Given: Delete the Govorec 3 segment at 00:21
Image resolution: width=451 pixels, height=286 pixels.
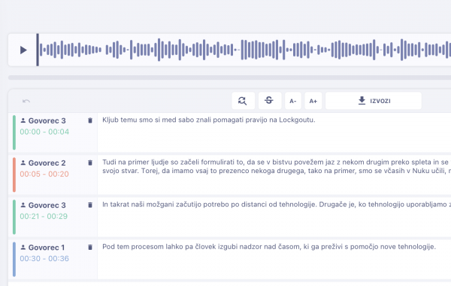Looking at the screenshot, I should 90,205.
